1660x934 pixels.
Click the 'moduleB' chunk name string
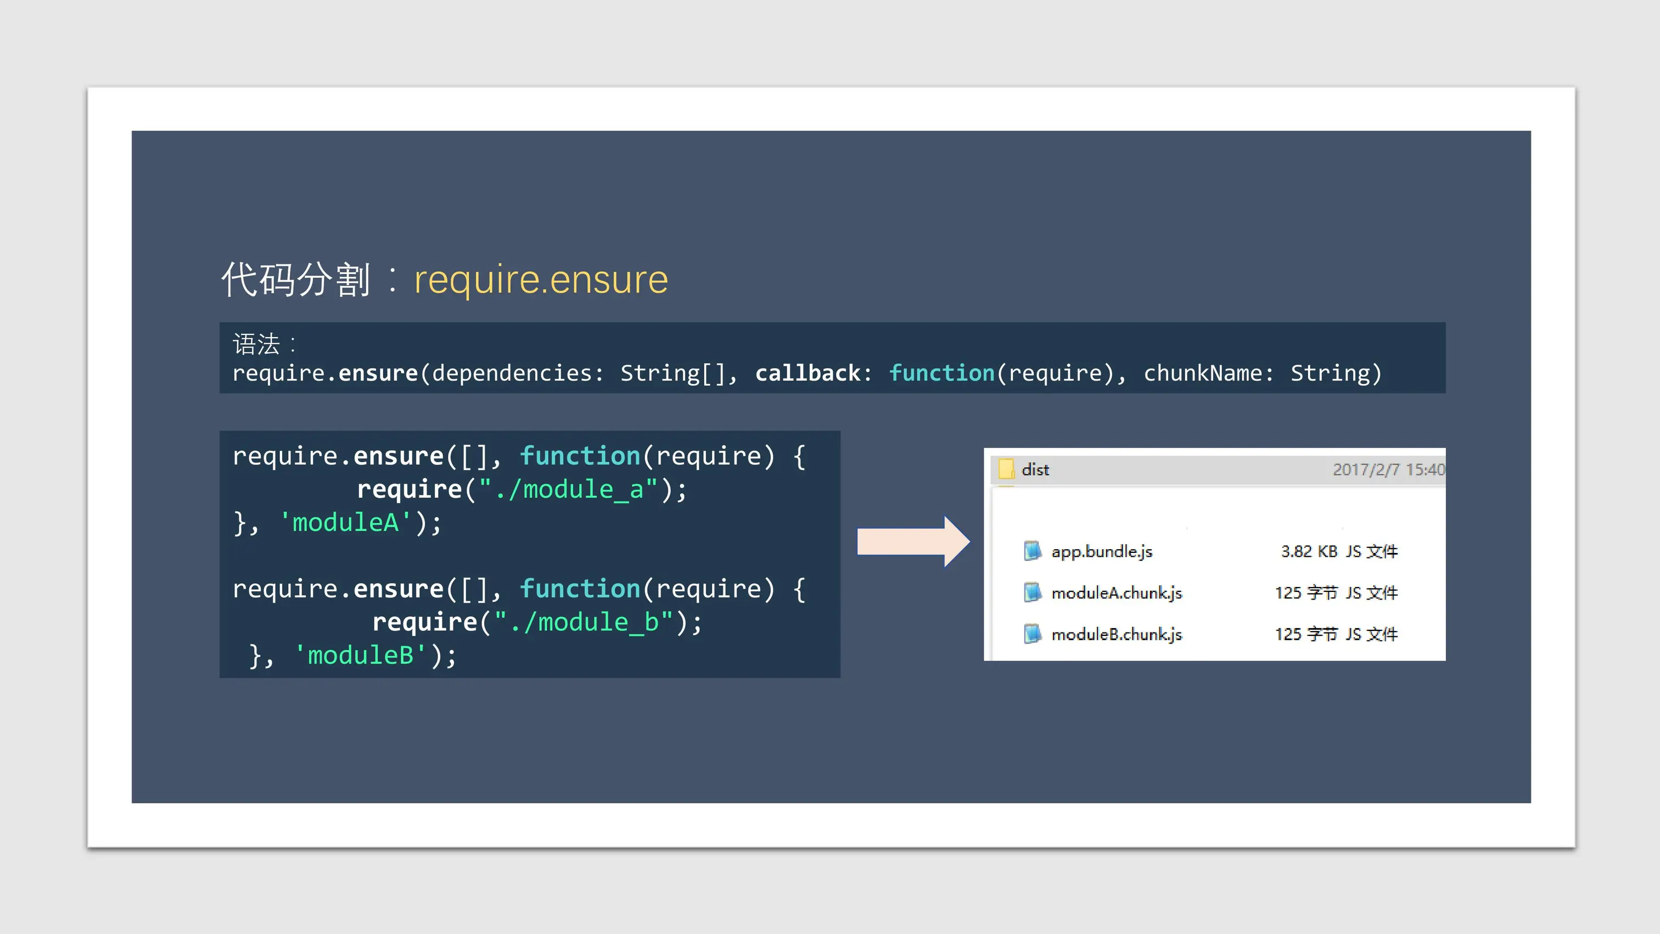point(360,656)
